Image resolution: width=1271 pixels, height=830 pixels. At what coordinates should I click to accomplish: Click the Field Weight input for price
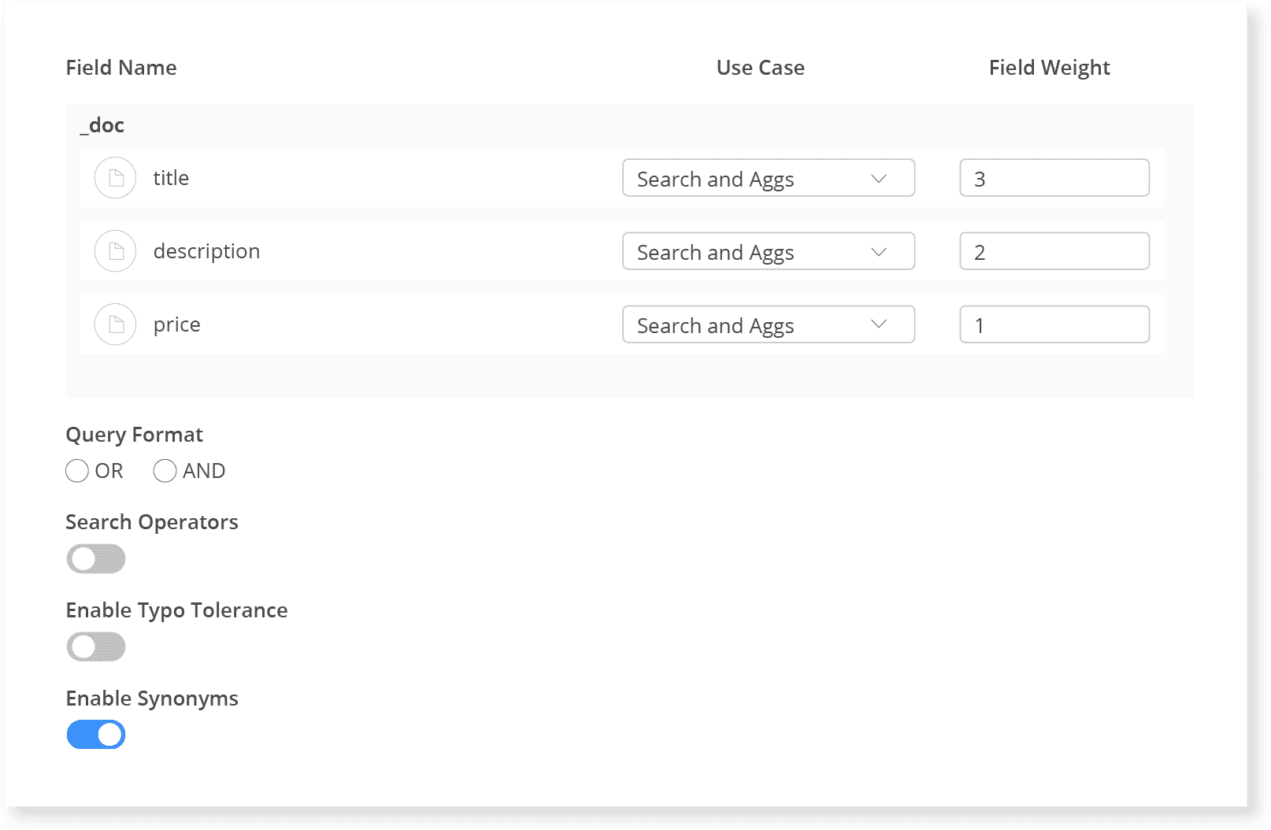click(x=1054, y=324)
